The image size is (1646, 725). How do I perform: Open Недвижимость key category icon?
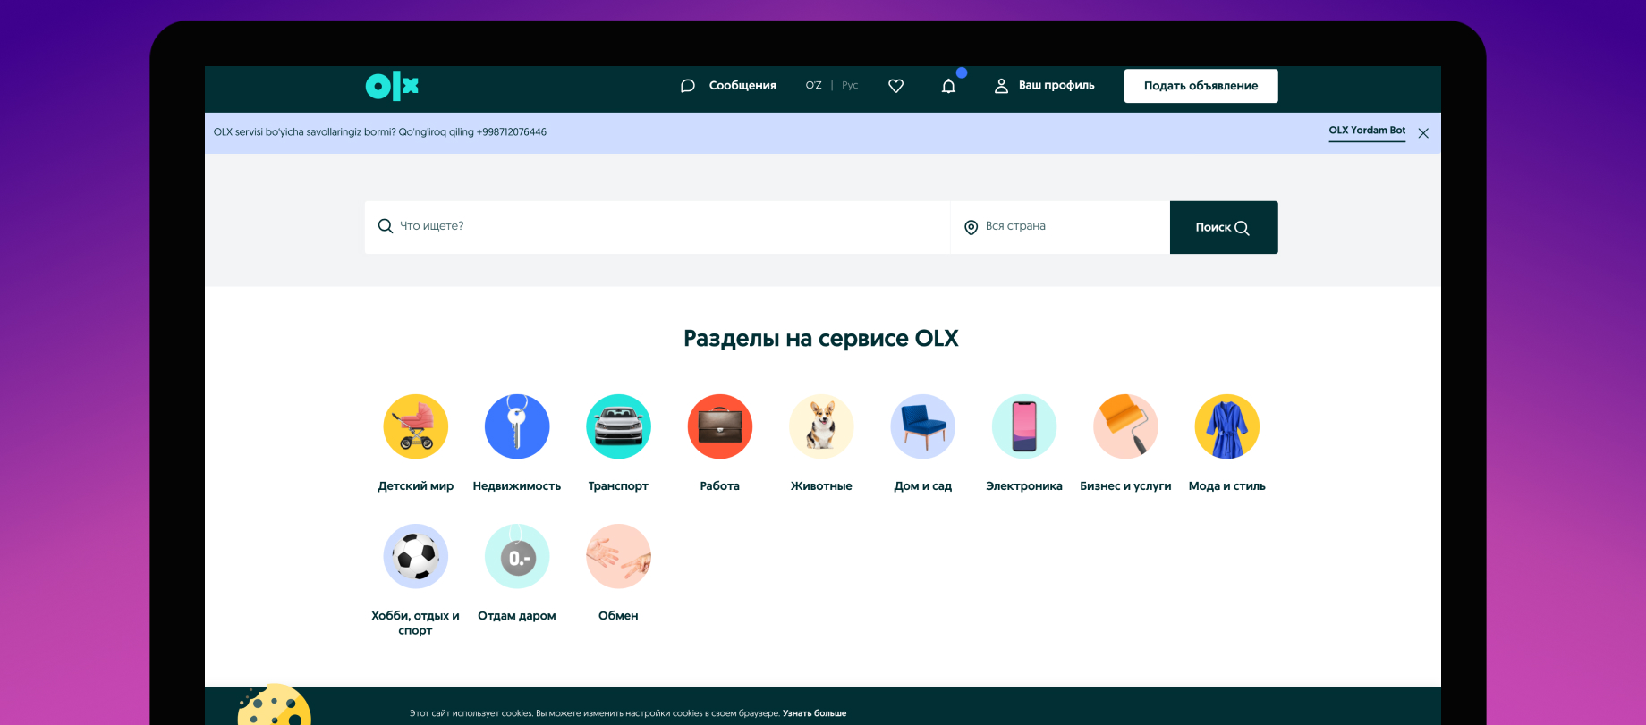click(x=517, y=426)
